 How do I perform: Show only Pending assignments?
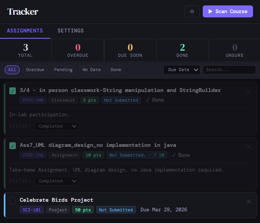click(63, 70)
